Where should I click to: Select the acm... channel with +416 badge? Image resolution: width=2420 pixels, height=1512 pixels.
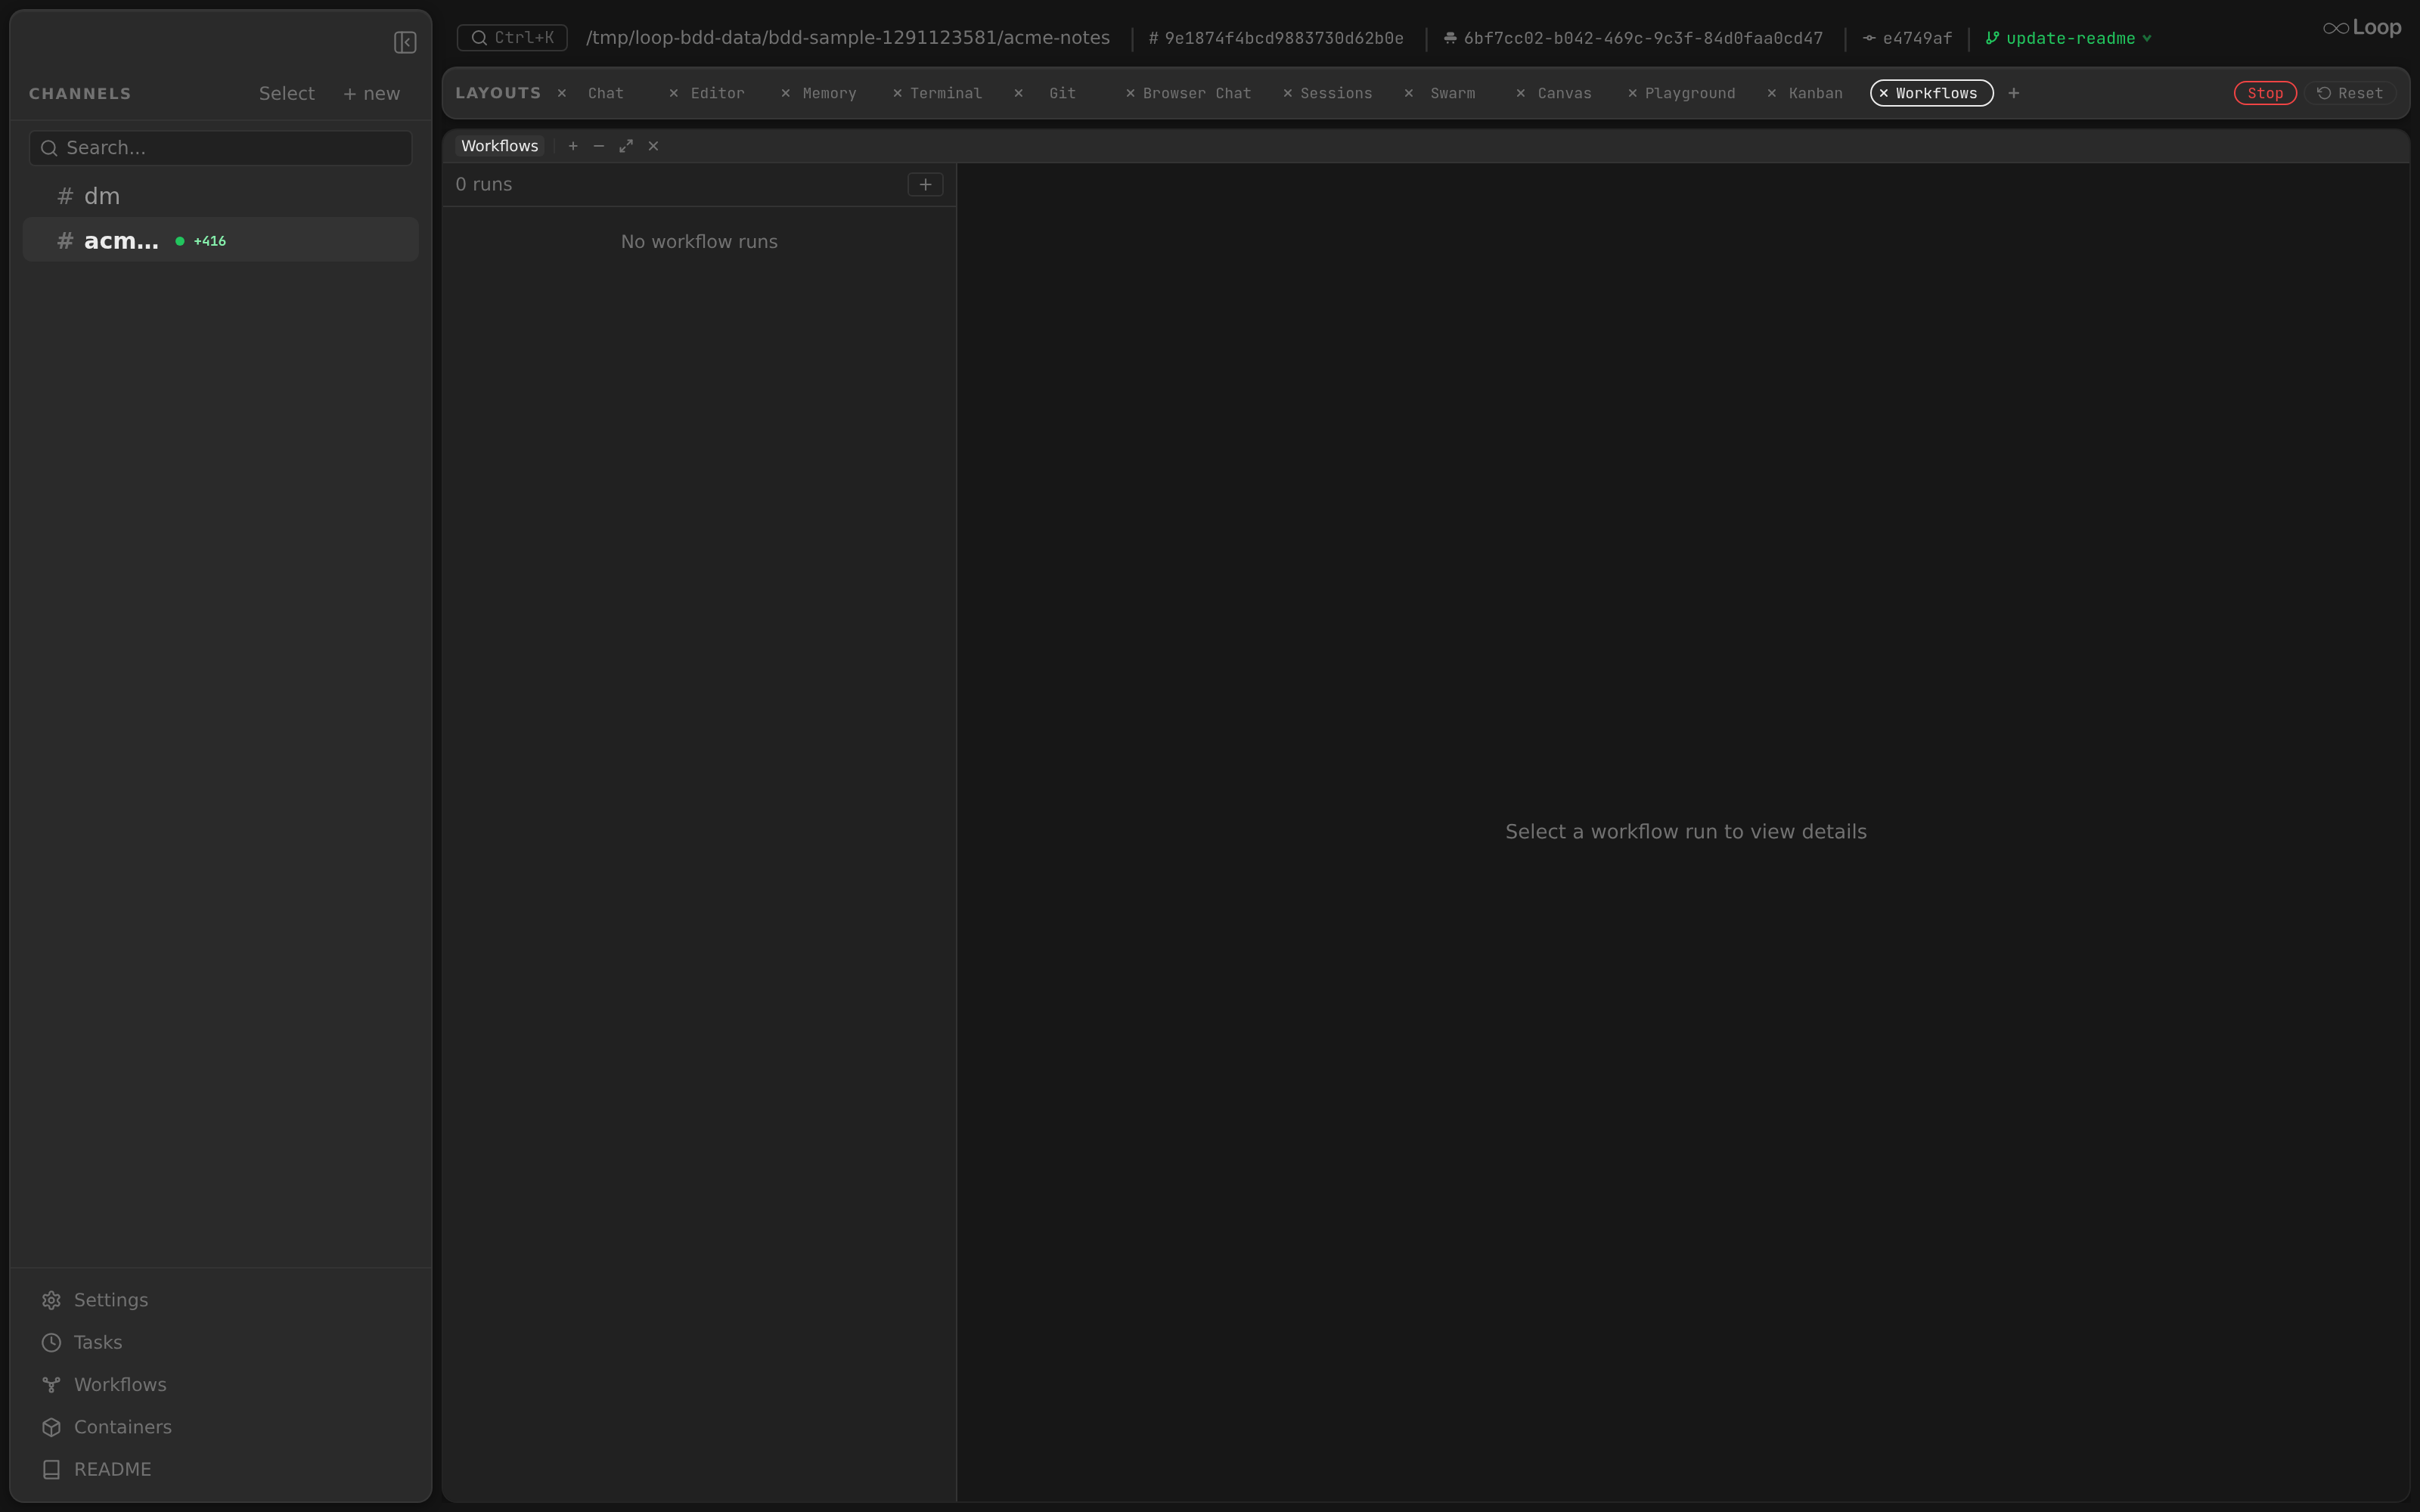[x=220, y=240]
